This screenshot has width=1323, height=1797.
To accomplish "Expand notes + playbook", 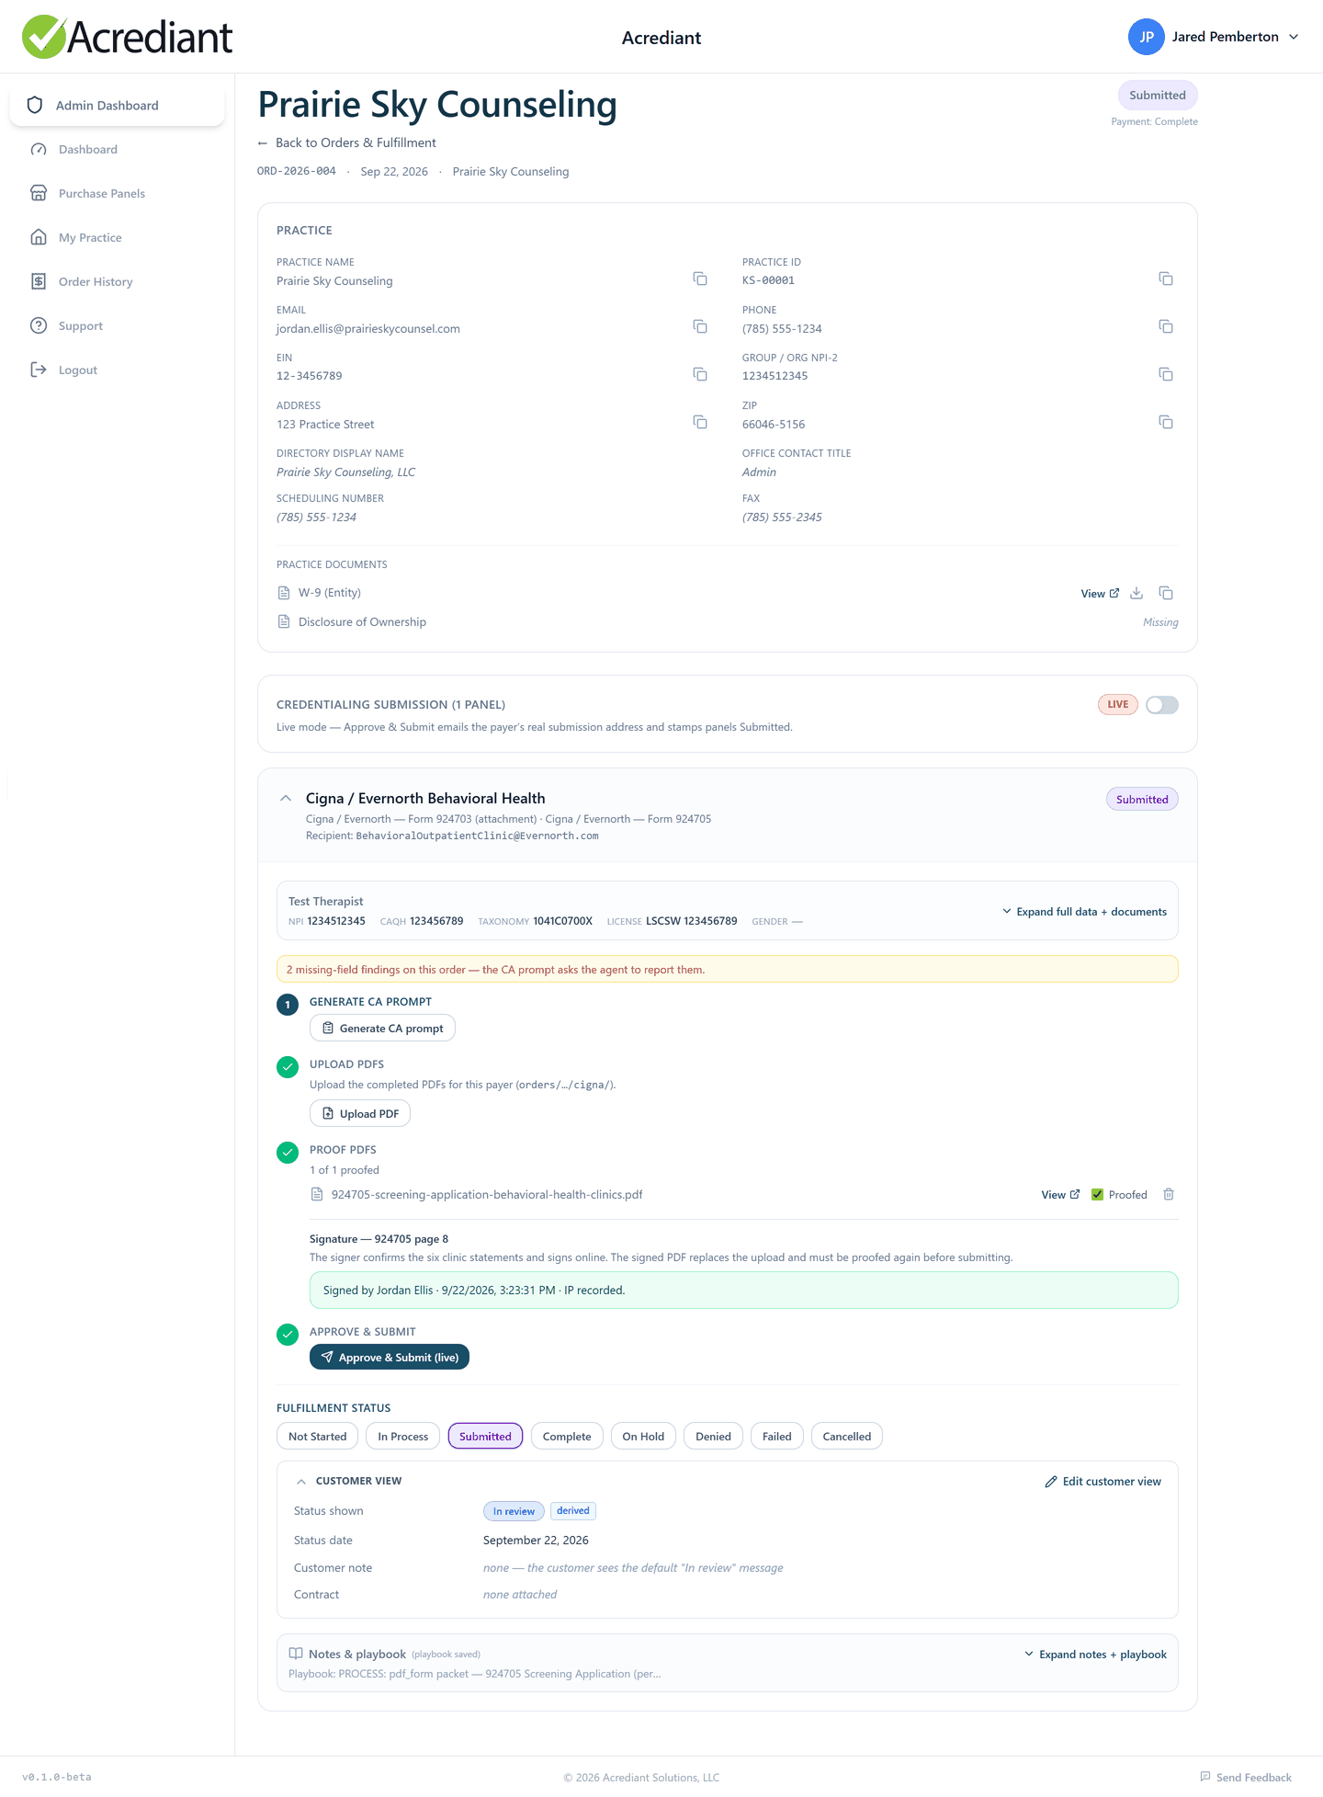I will pos(1095,1655).
